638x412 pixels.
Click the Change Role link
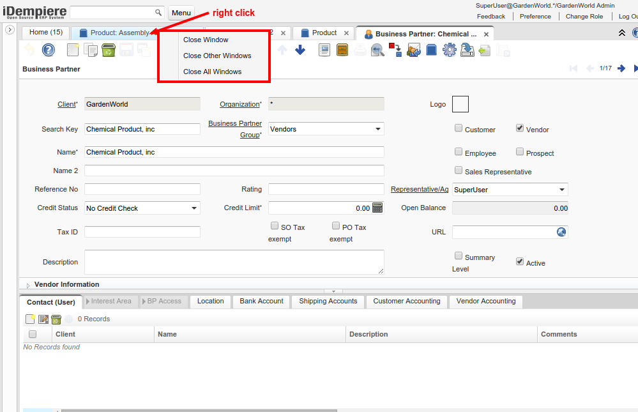click(585, 17)
